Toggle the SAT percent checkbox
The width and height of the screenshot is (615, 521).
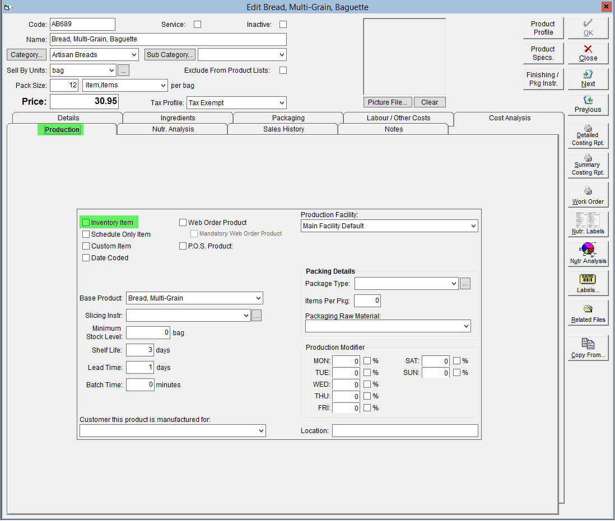tap(456, 361)
